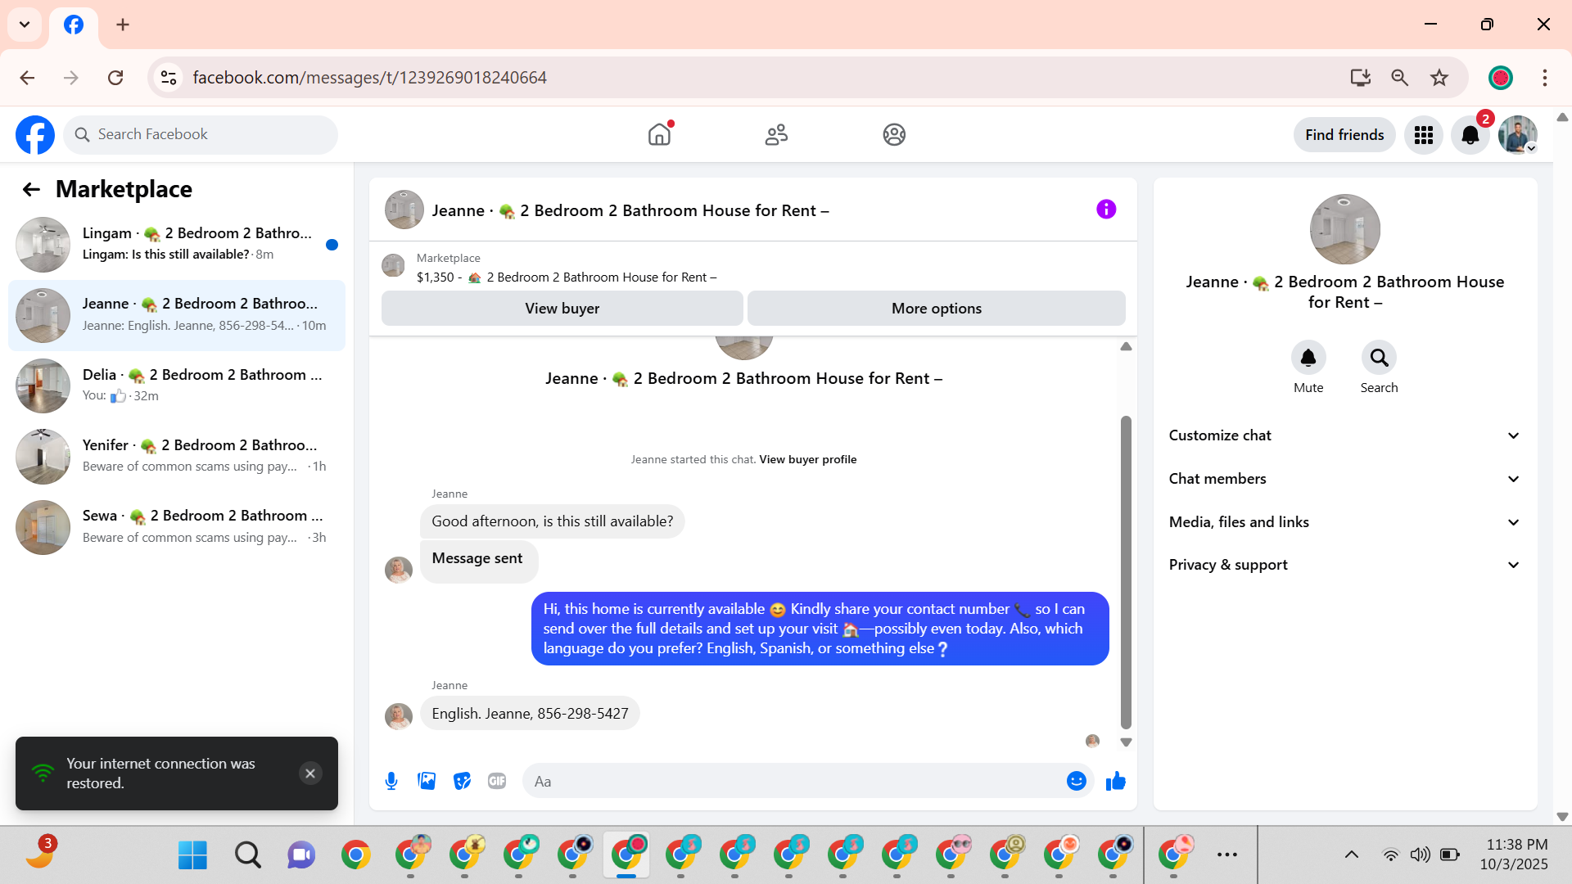
Task: Open the video chat app on taskbar
Action: coord(301,855)
